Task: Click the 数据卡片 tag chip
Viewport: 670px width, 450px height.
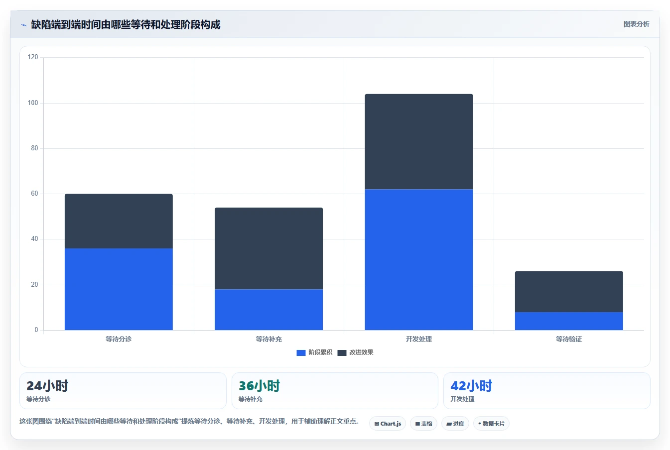Action: pos(491,424)
